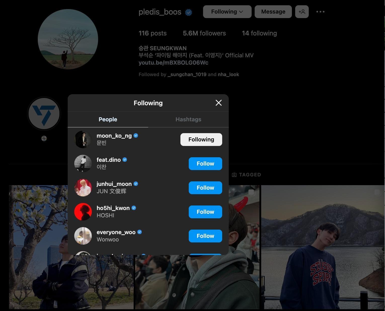Viewport: 385px width, 311px height.
Task: Follow junhui_moon
Action: (205, 188)
